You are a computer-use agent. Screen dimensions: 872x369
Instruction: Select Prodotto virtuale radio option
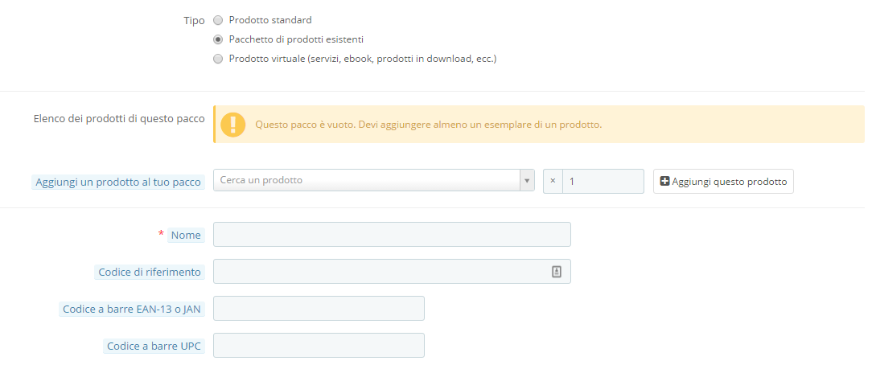pyautogui.click(x=218, y=59)
